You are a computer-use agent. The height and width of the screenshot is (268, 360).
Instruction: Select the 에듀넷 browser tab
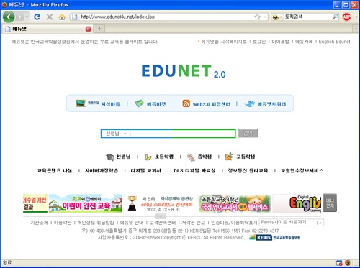tap(48, 29)
